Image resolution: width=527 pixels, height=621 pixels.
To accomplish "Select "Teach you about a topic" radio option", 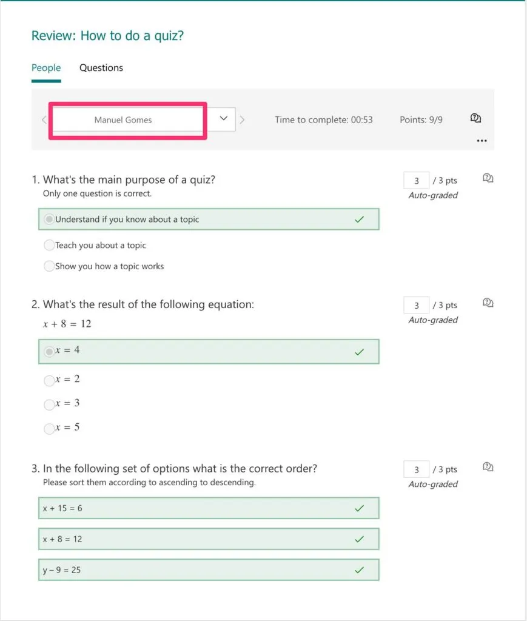I will click(x=49, y=246).
